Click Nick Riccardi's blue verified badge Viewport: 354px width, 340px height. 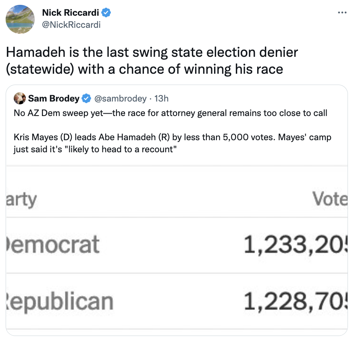point(106,12)
